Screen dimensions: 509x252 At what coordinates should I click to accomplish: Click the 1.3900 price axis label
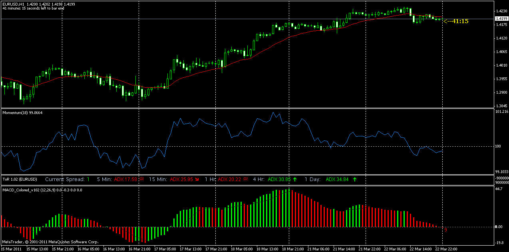[501, 93]
